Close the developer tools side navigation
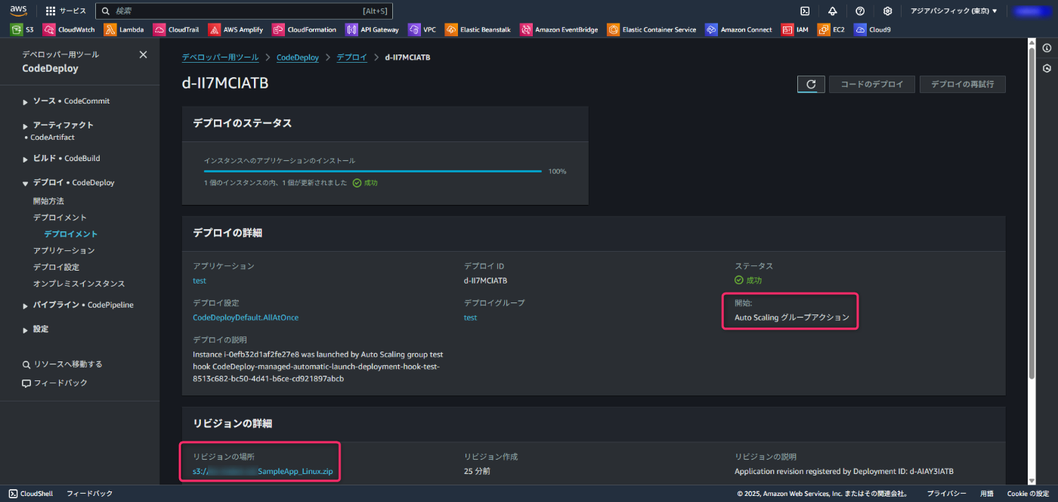The height and width of the screenshot is (502, 1058). coord(144,54)
